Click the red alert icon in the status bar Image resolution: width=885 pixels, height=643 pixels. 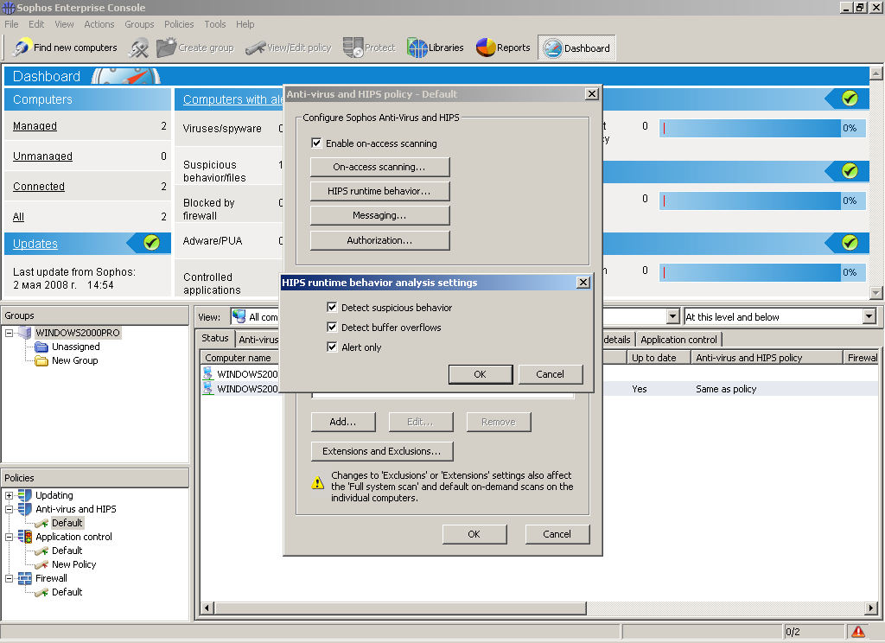[858, 631]
